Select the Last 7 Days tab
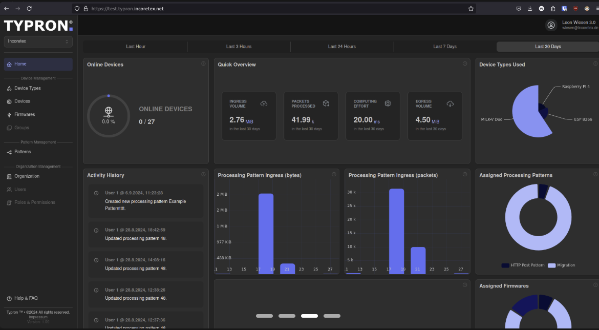This screenshot has height=330, width=599. (445, 47)
